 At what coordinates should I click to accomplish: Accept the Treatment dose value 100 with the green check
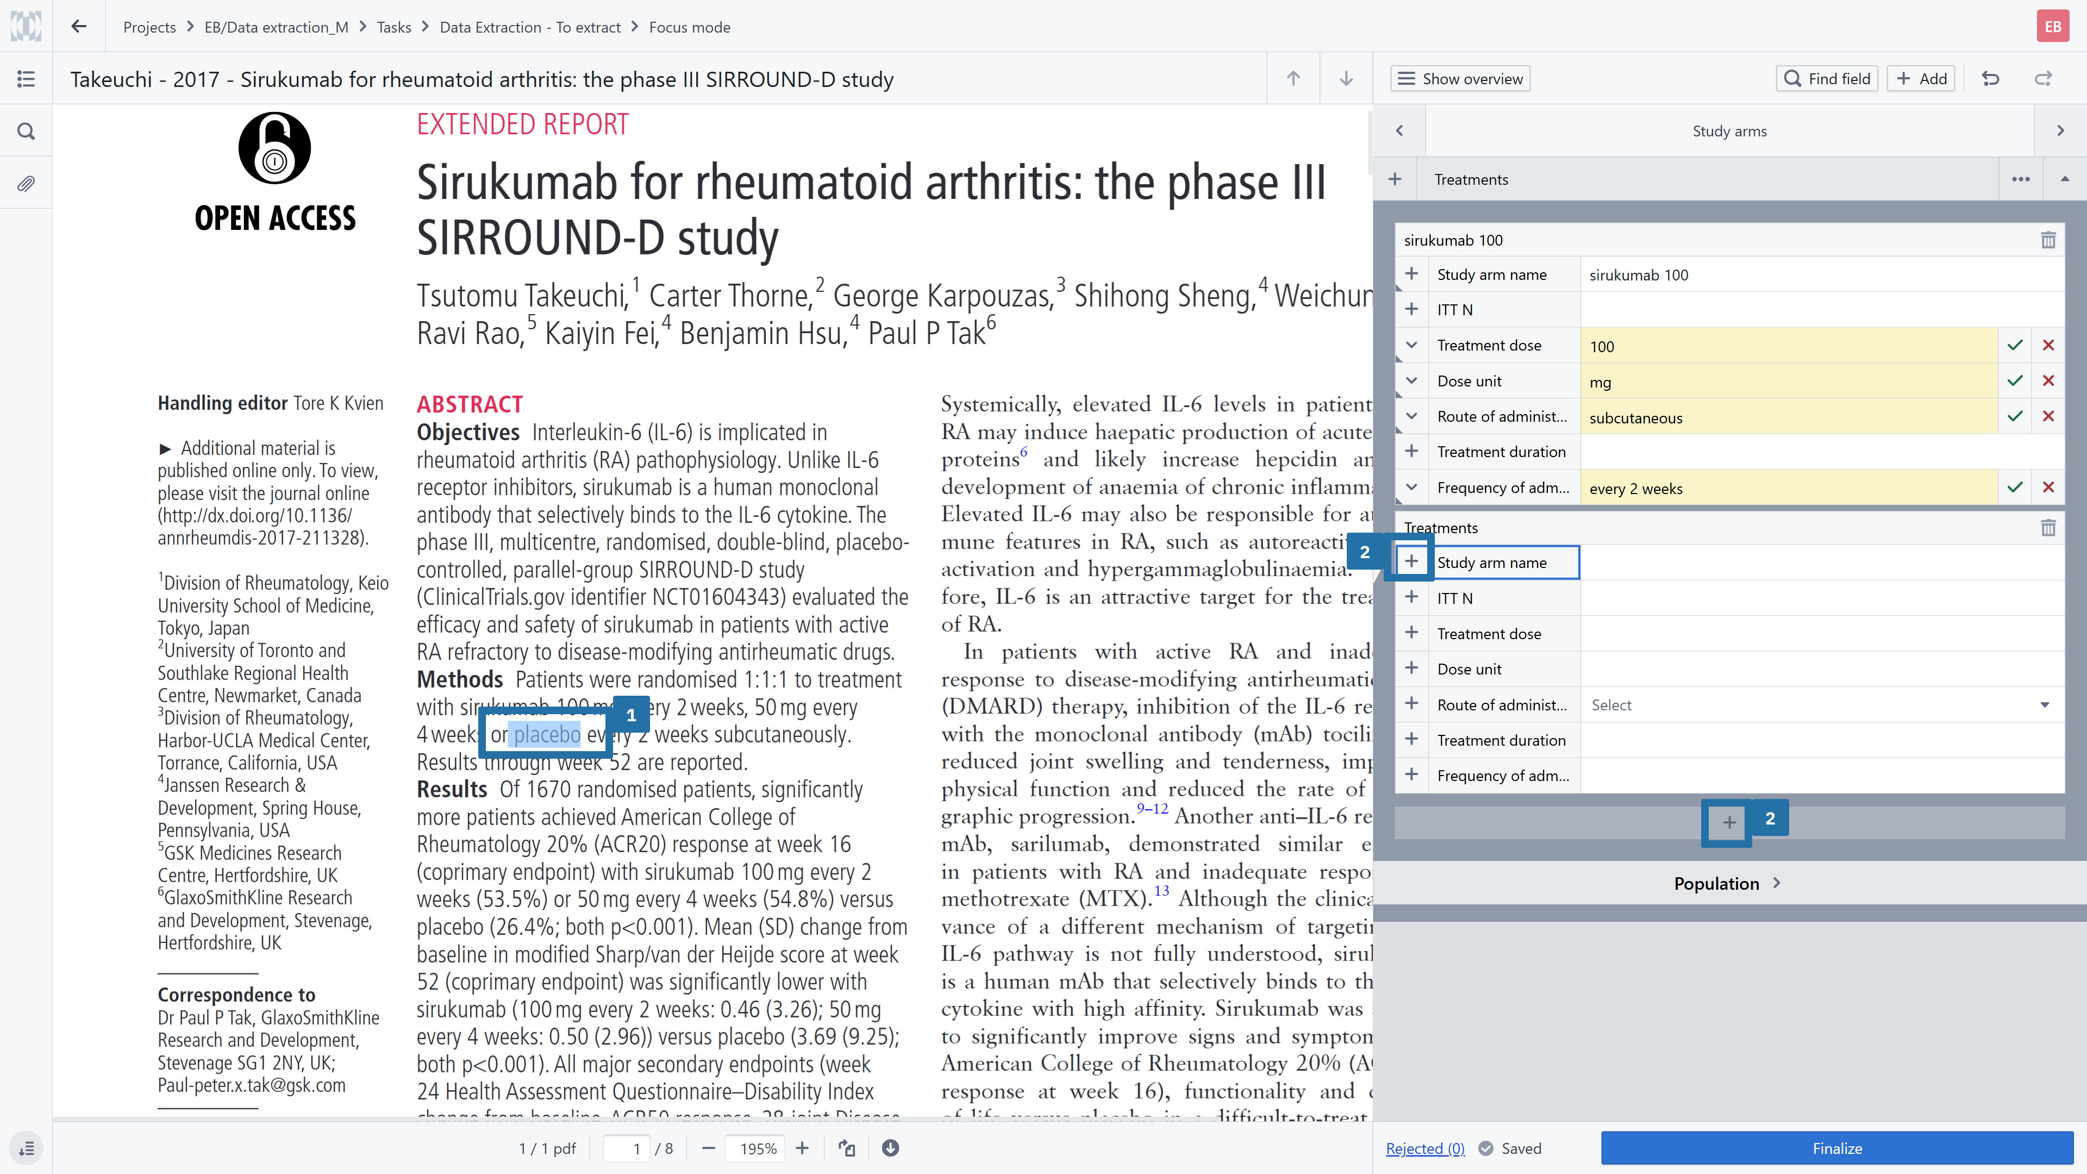pyautogui.click(x=2015, y=346)
